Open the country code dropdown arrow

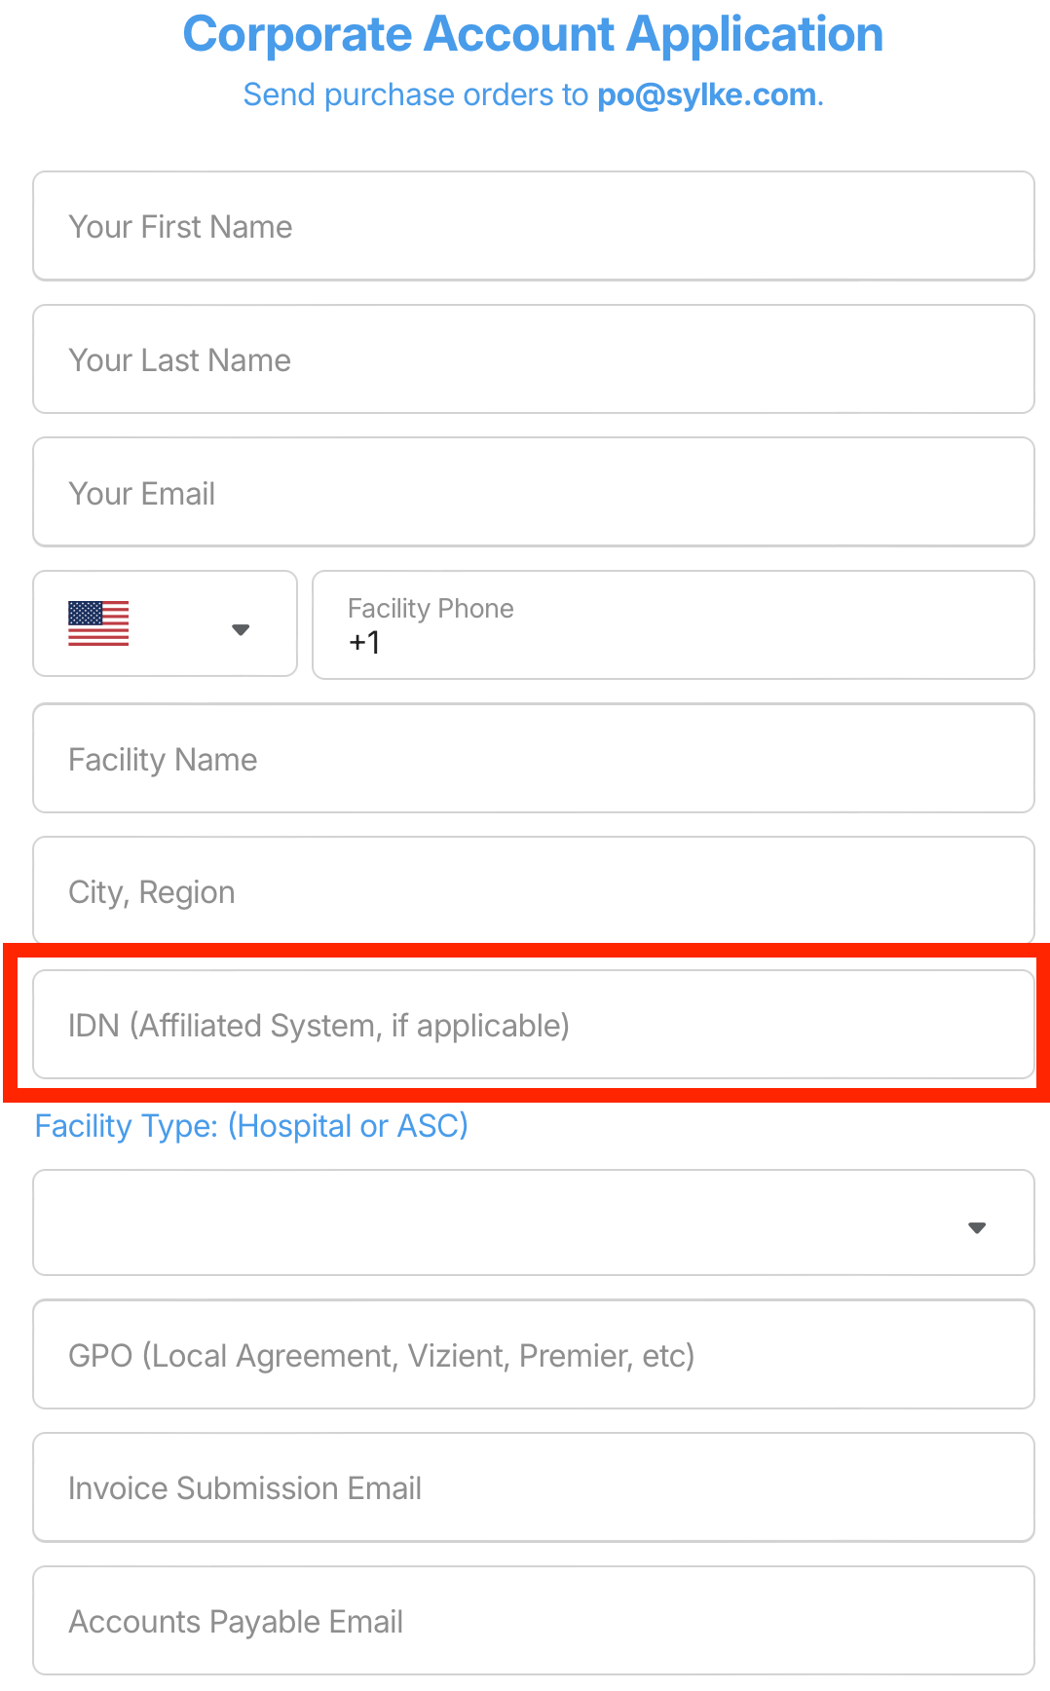(241, 629)
